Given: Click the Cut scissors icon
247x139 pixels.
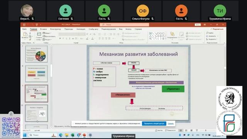Looking at the screenshot, I should point(30,34).
